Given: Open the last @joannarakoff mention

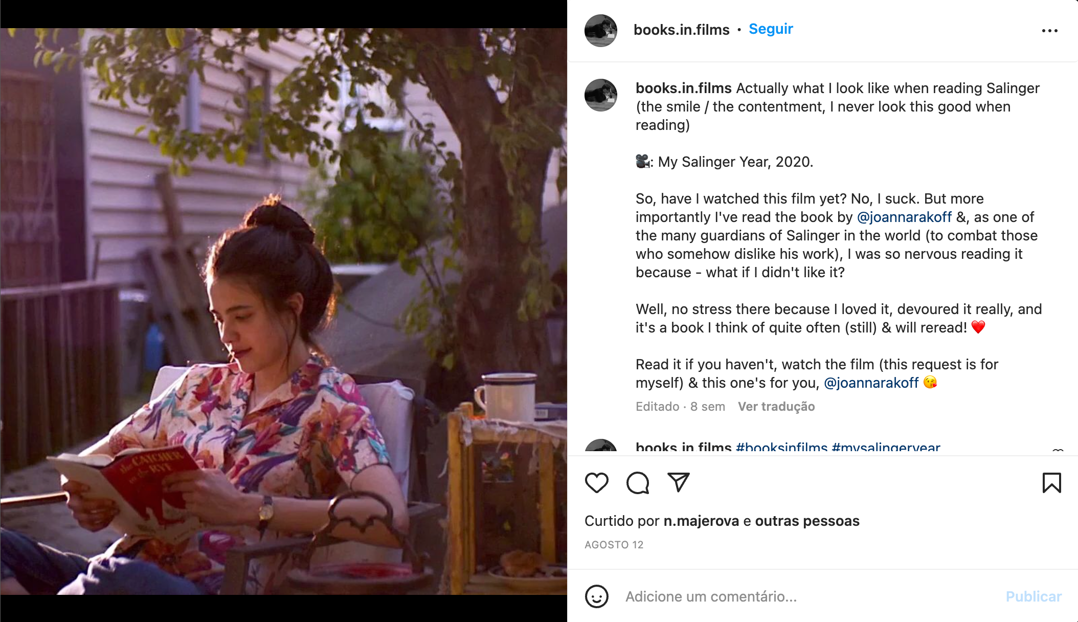Looking at the screenshot, I should click(x=871, y=383).
